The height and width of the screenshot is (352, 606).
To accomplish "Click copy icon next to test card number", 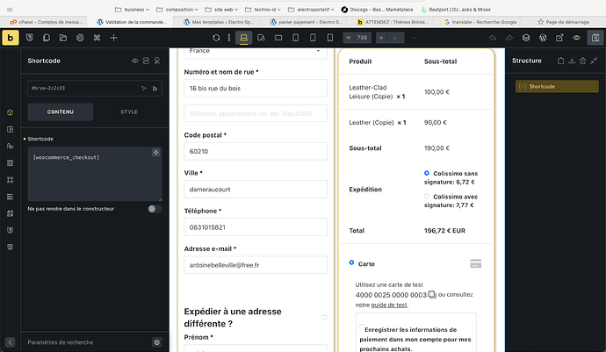I will (x=432, y=295).
